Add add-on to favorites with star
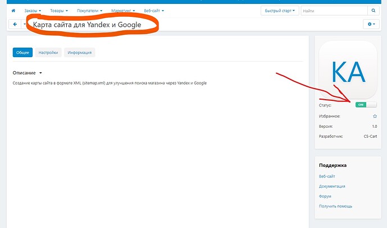This screenshot has height=228, width=387. tap(375, 116)
